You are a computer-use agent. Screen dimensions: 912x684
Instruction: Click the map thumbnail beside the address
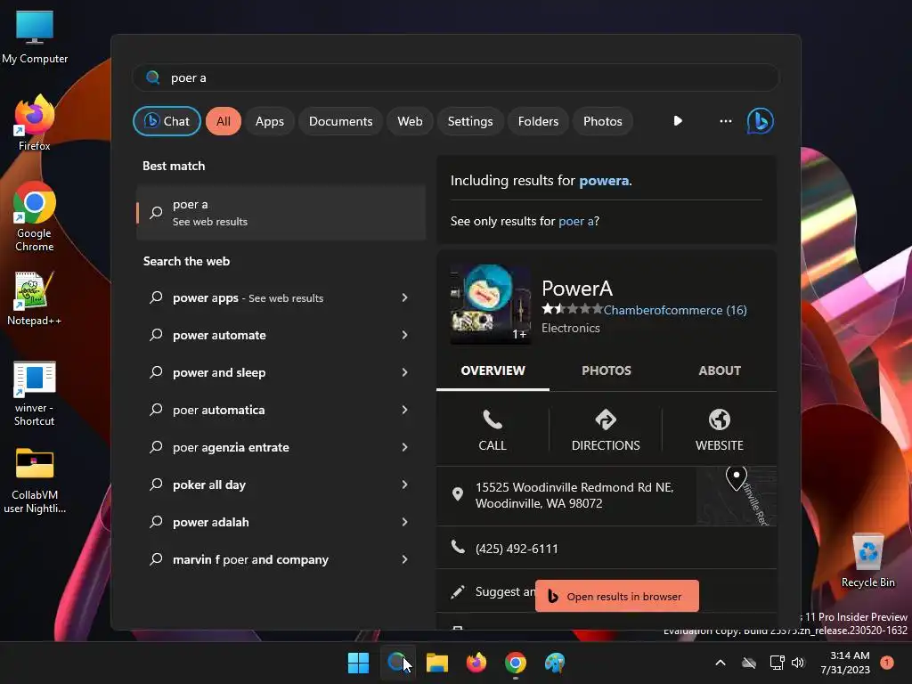click(x=737, y=495)
